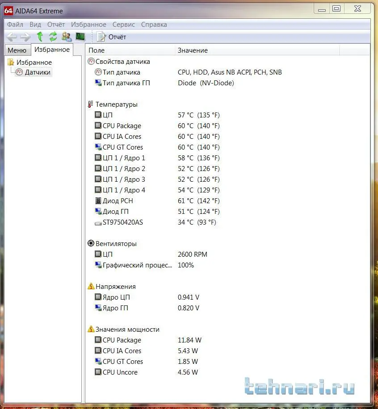The height and width of the screenshot is (409, 378).
Task: Click the Графический процессор fan icon
Action: pos(98,265)
